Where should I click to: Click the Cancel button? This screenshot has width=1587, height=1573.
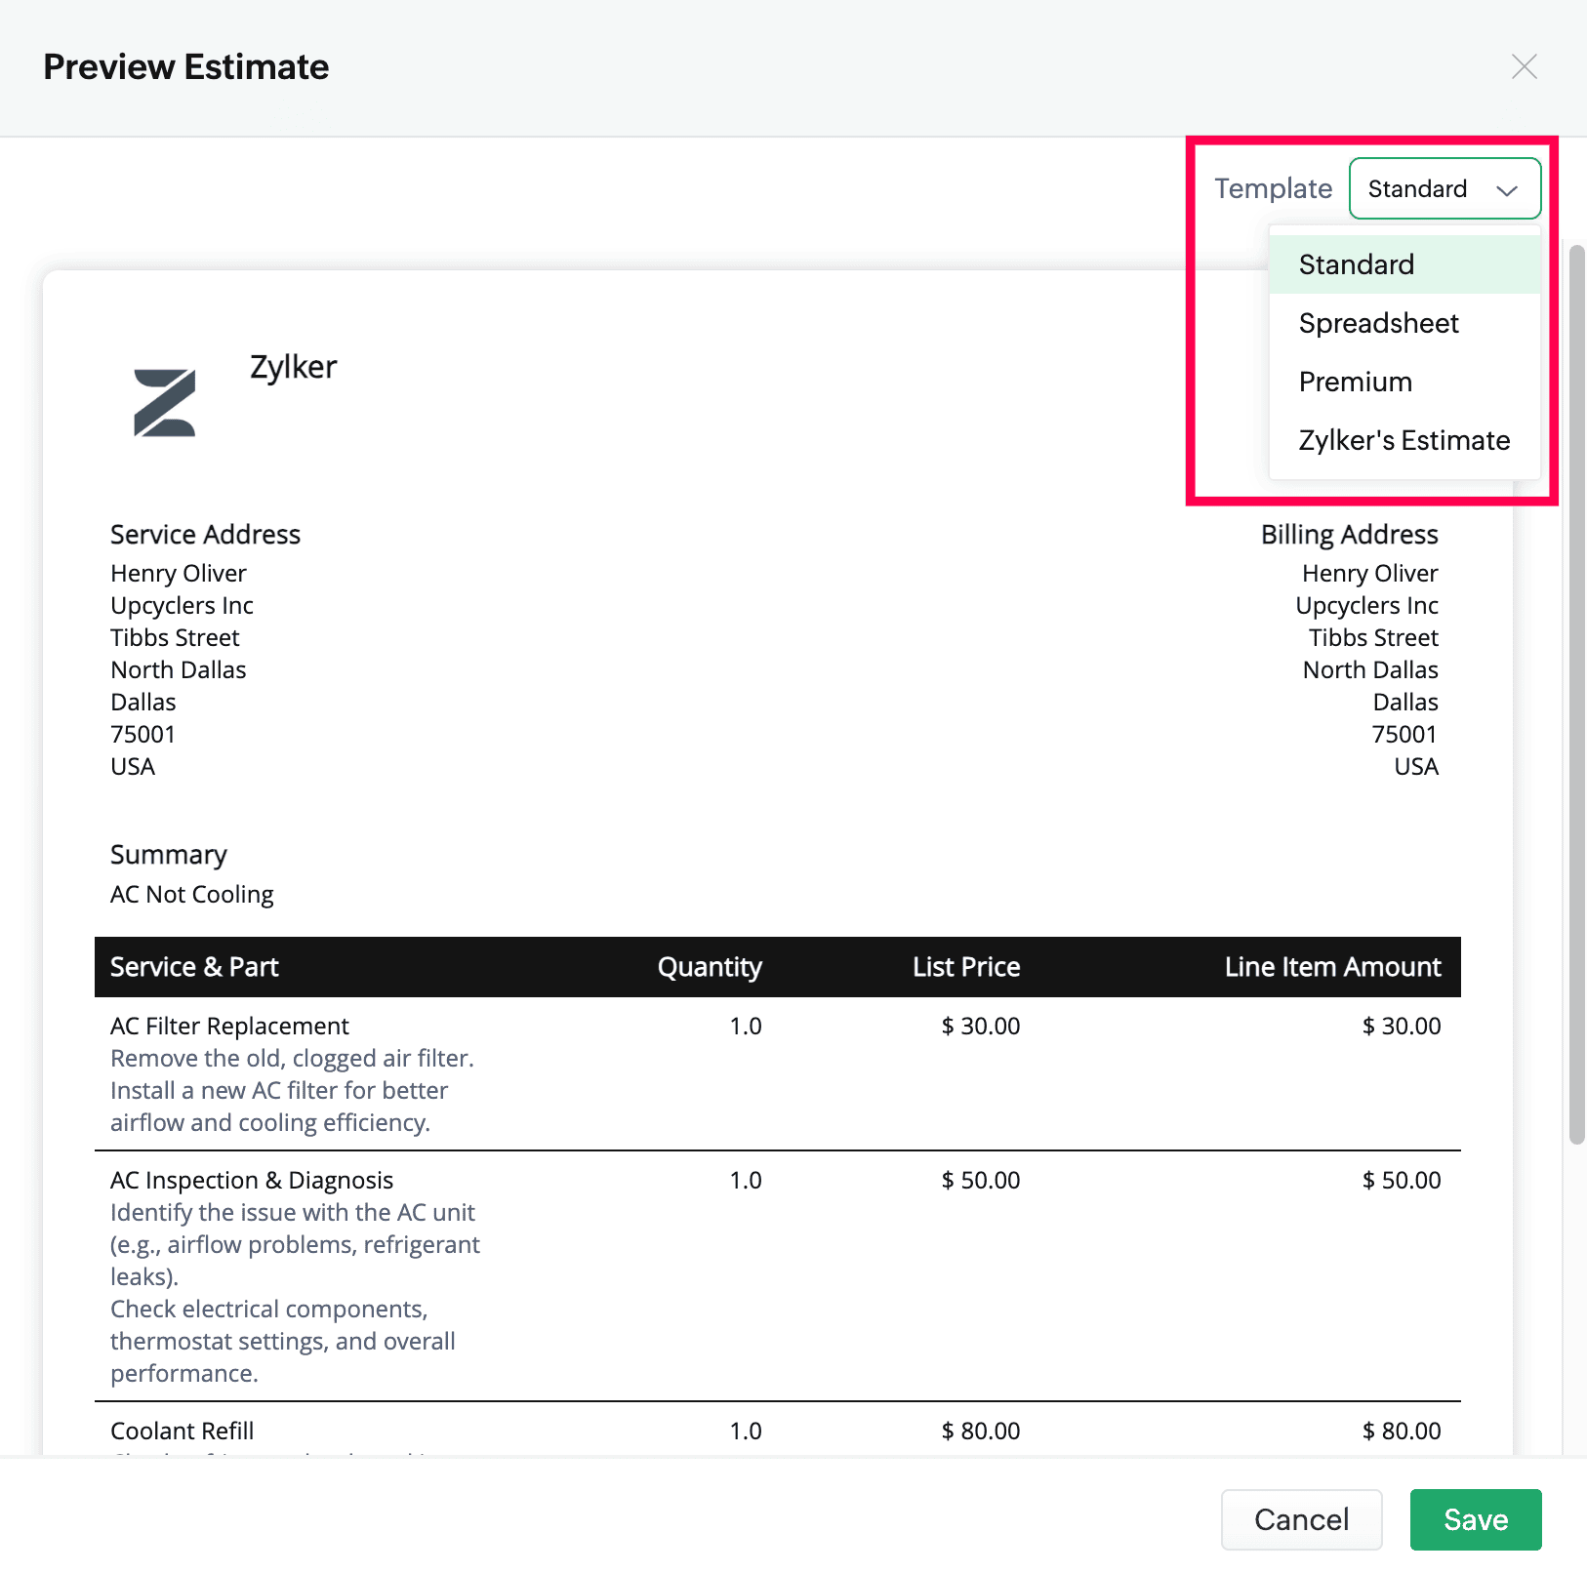coord(1300,1519)
